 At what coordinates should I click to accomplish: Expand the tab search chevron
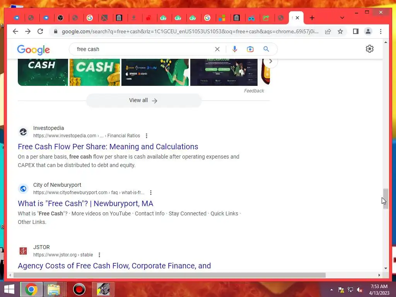click(x=342, y=18)
